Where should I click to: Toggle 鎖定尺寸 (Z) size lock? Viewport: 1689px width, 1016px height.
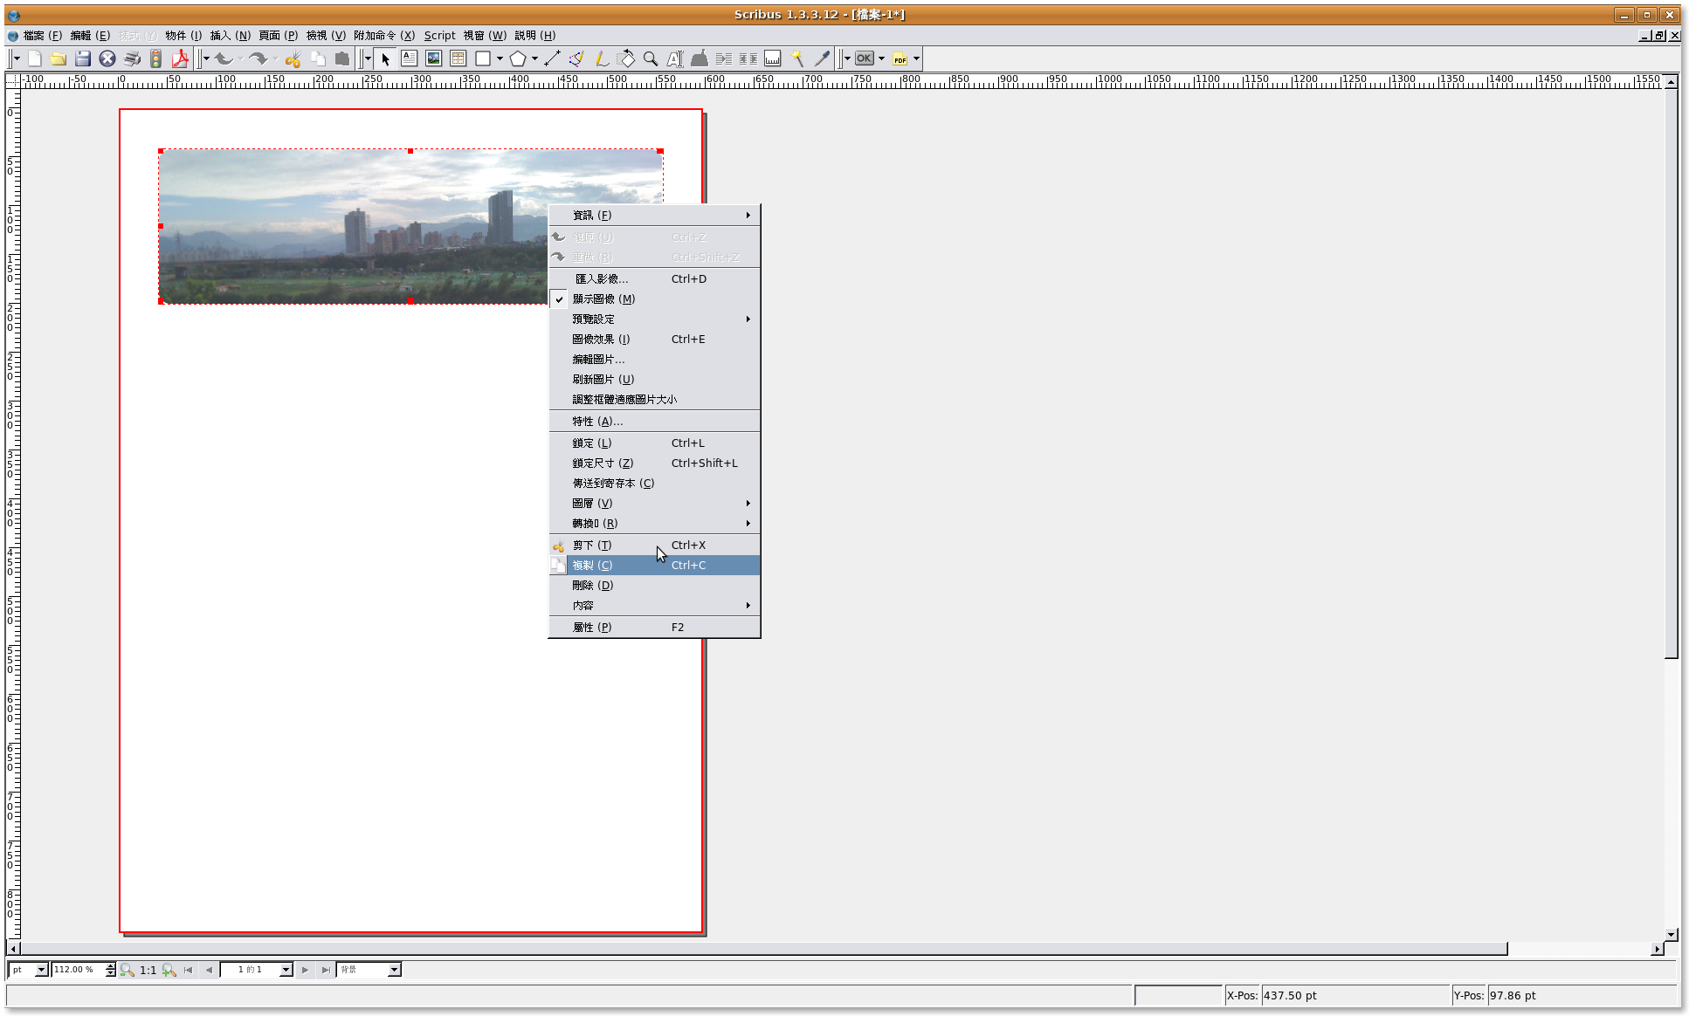tap(603, 463)
